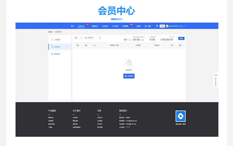Click the 联系我们 footer heading
This screenshot has height=146, width=233.
click(x=123, y=111)
